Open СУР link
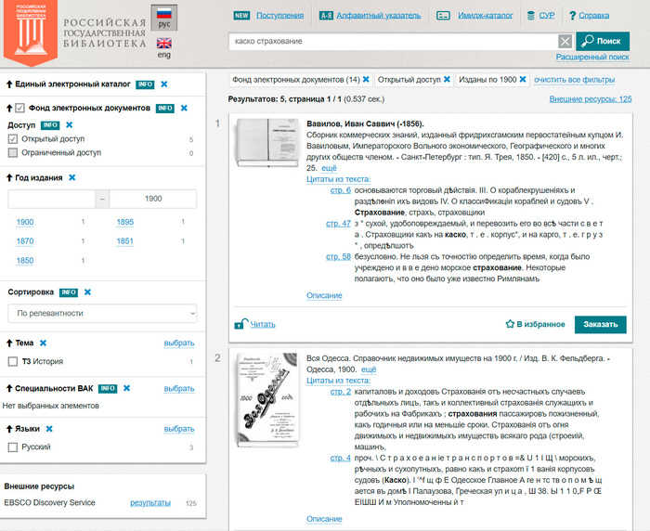Image resolution: width=650 pixels, height=531 pixels. (547, 16)
